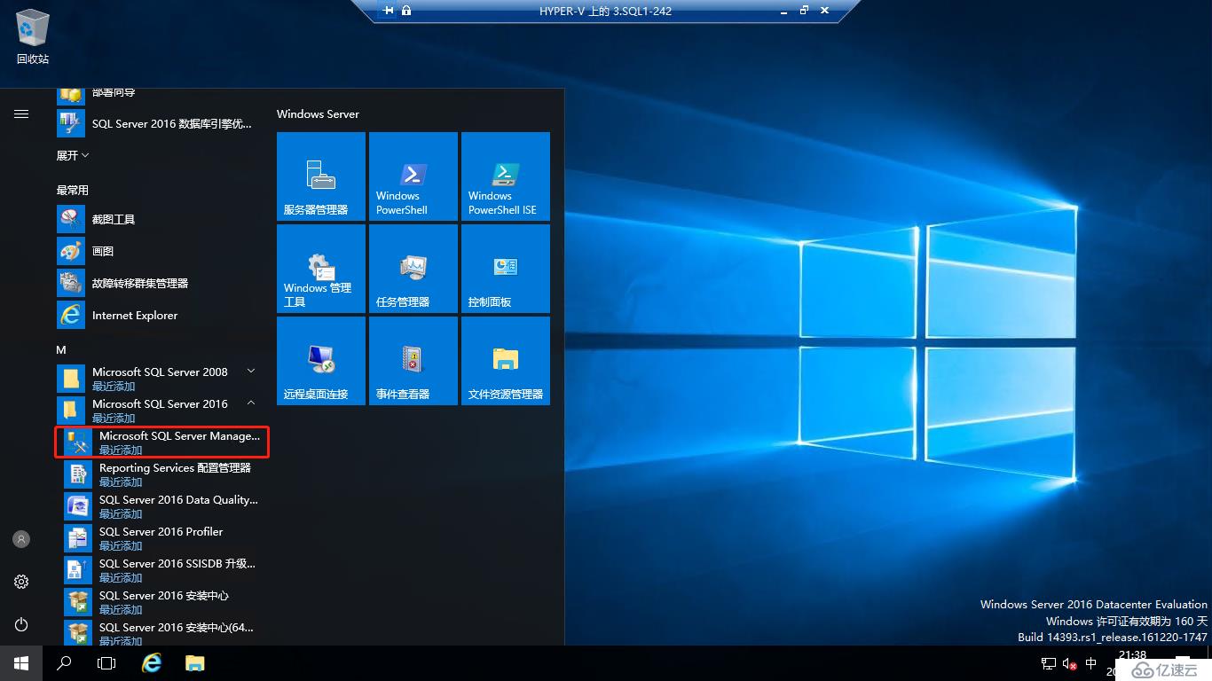The width and height of the screenshot is (1212, 681).
Task: Launch Microsoft SQL Server Management Studio entry
Action: pyautogui.click(x=161, y=442)
